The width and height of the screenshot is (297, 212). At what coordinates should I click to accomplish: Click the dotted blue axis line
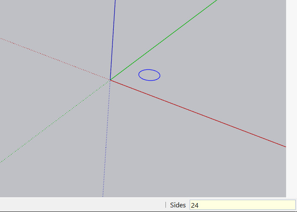pyautogui.click(x=106, y=140)
